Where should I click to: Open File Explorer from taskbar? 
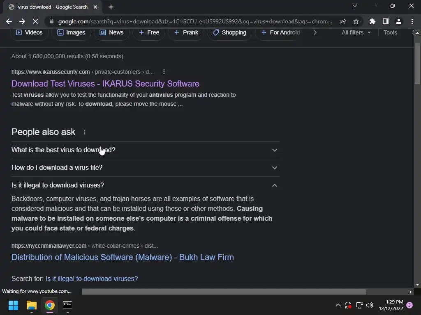click(x=31, y=305)
